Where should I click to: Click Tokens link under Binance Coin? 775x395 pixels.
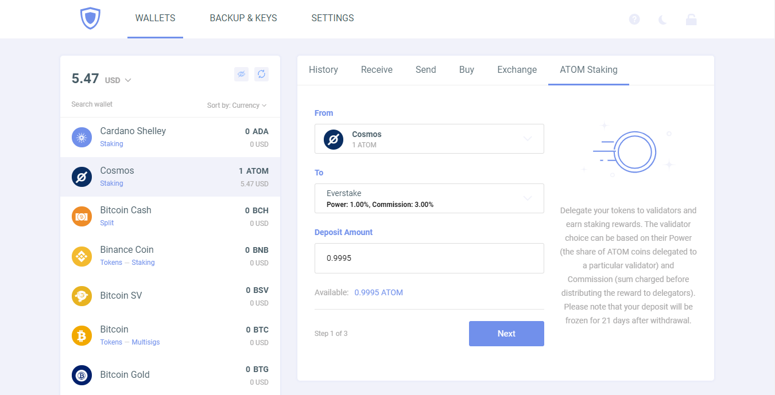111,263
